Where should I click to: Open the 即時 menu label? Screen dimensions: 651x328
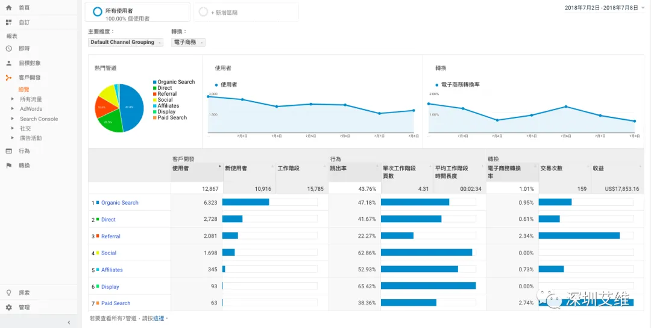coord(24,49)
